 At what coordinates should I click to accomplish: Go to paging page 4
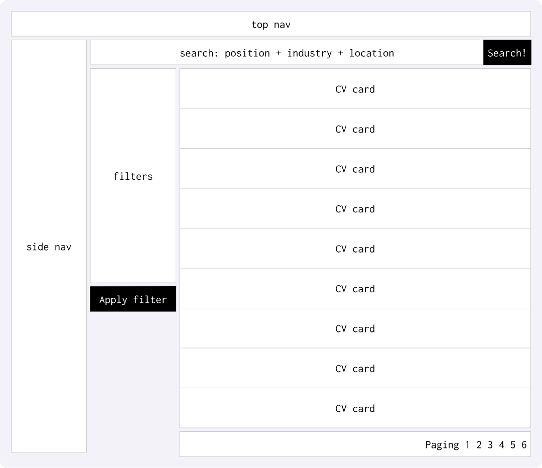501,445
